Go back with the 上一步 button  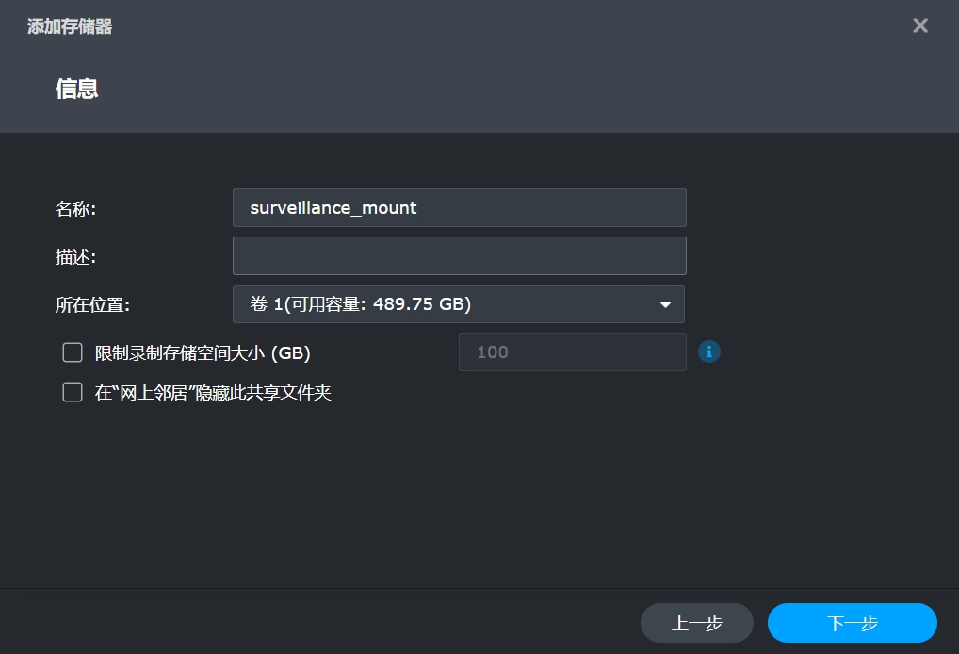click(696, 623)
